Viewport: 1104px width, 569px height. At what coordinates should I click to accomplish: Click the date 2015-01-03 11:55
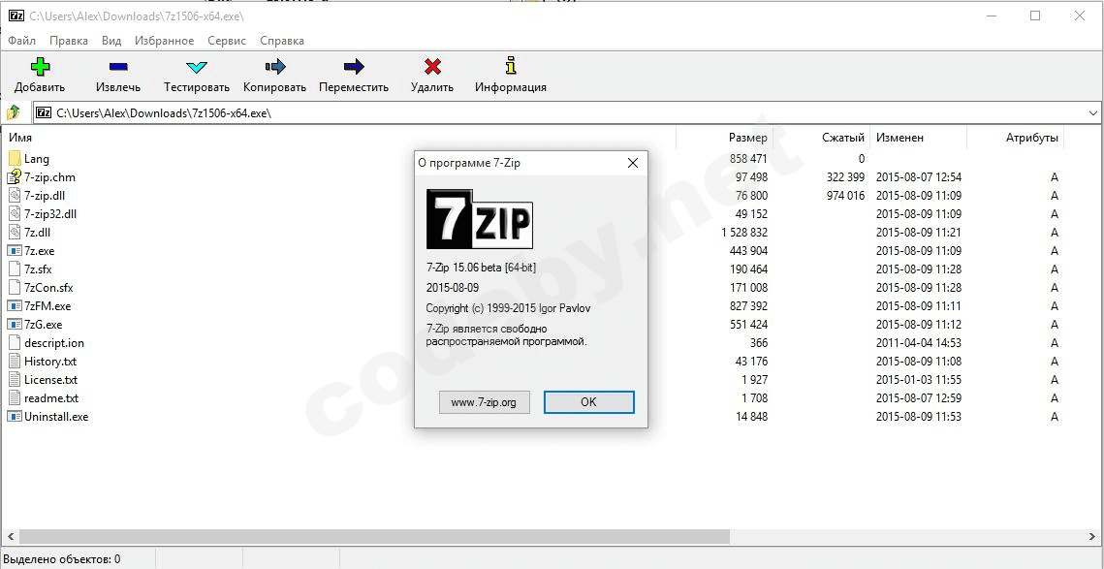point(919,380)
